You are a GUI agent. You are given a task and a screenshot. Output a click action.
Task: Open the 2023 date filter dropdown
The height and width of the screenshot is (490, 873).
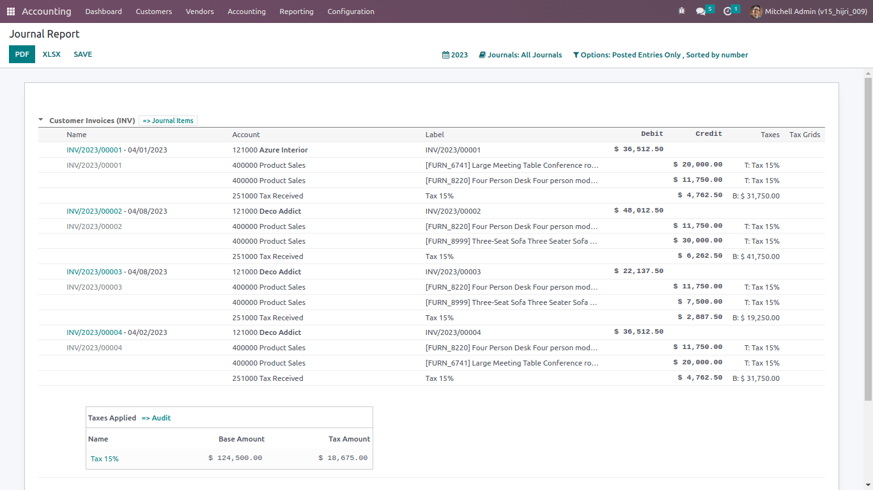(455, 55)
